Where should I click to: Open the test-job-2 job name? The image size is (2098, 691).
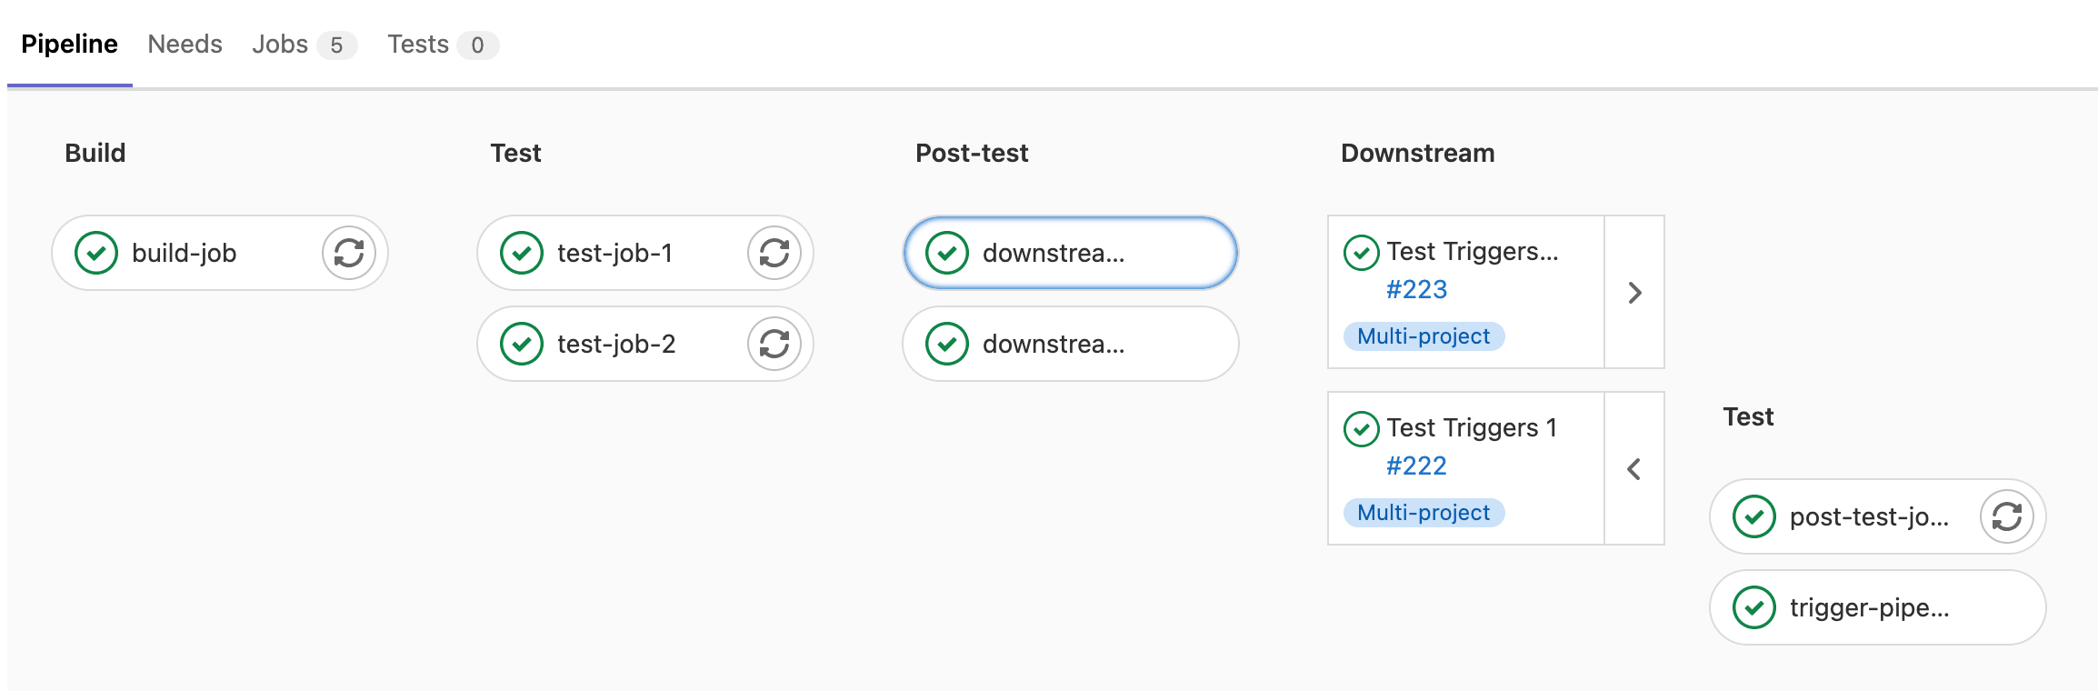point(615,344)
